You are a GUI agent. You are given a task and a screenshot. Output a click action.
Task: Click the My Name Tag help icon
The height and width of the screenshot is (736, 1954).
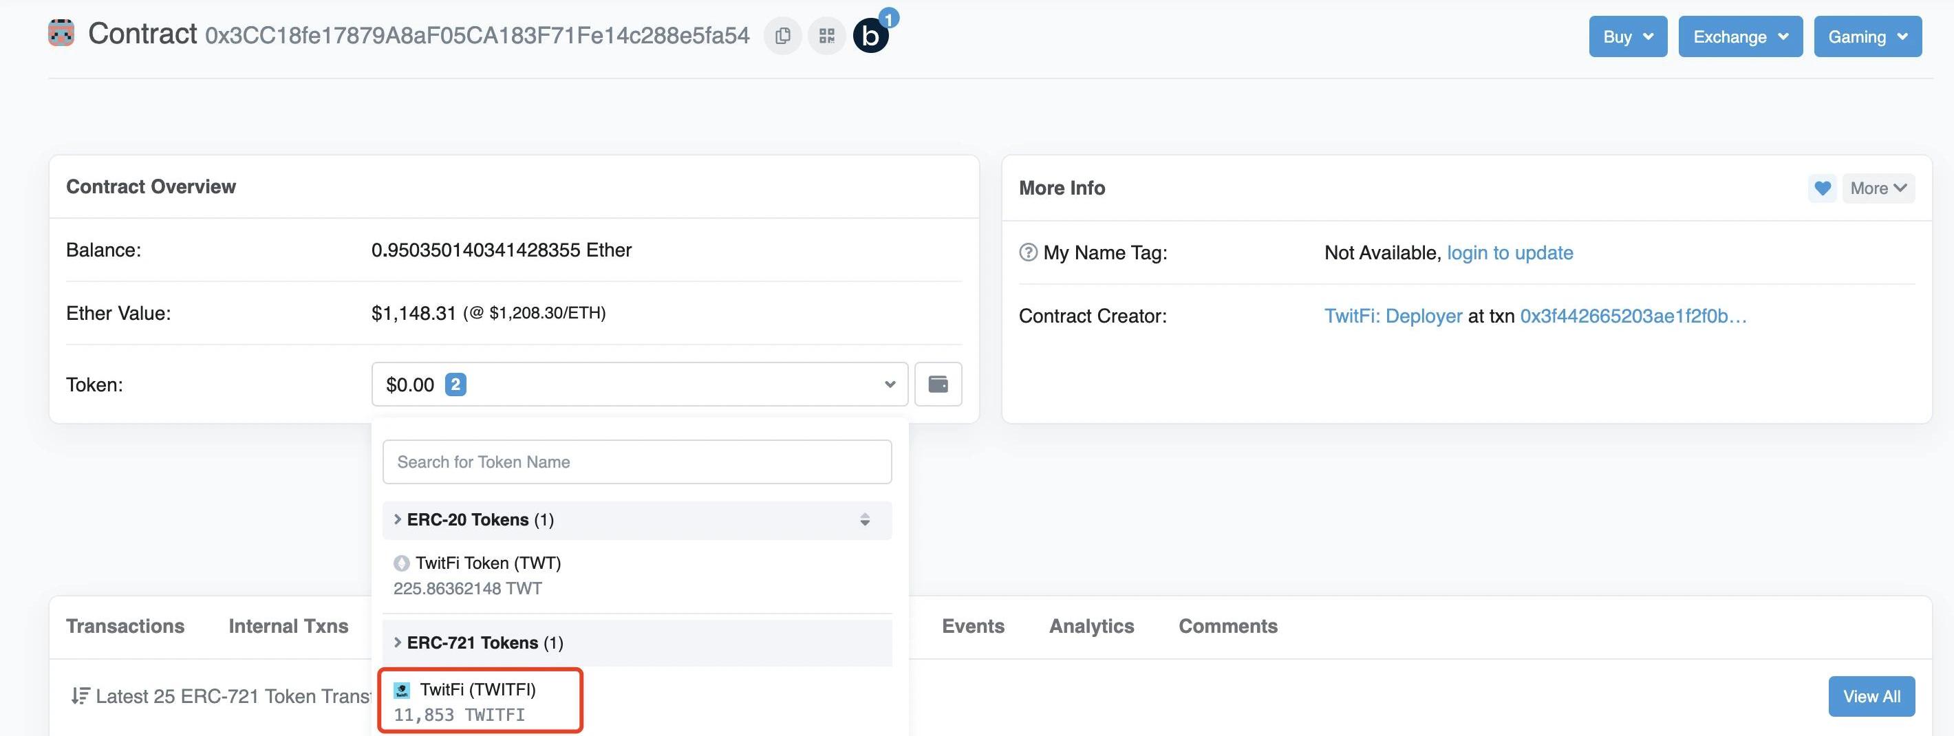(x=1028, y=252)
